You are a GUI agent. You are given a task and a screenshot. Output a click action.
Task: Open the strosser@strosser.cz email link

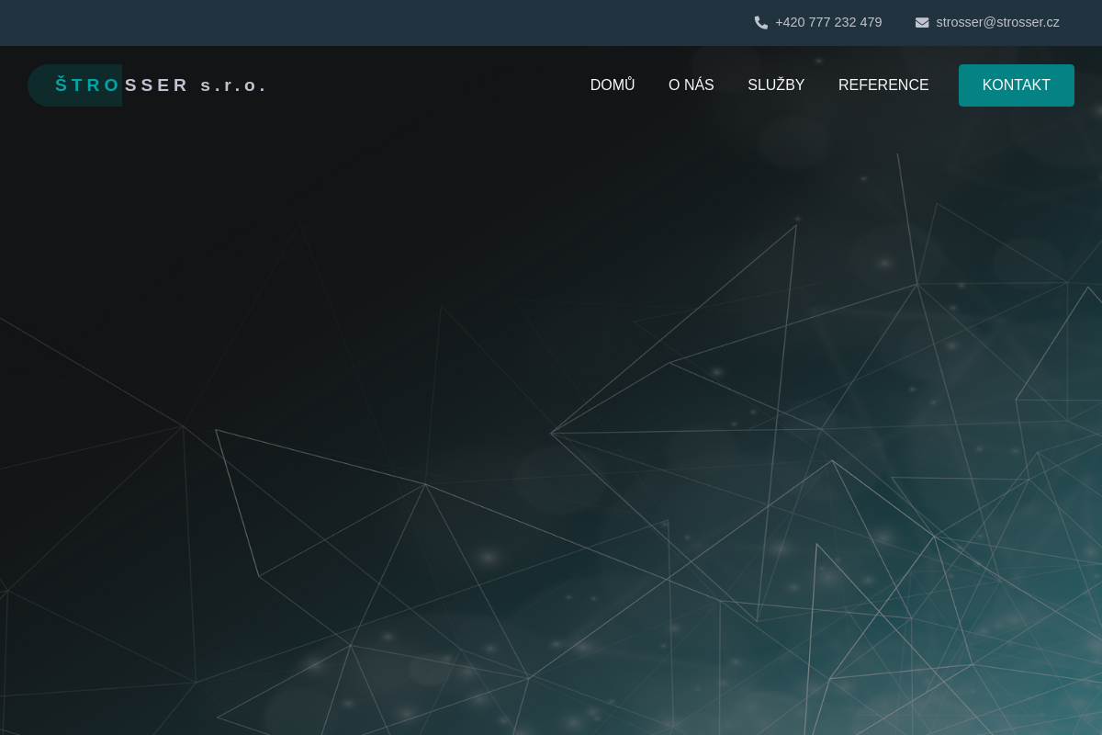click(997, 22)
